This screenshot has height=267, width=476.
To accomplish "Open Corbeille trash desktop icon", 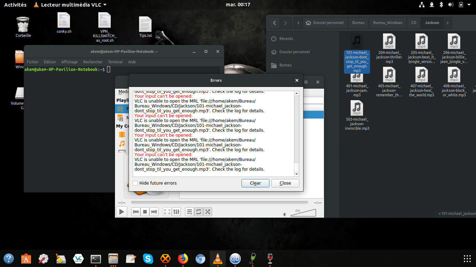I will (x=23, y=26).
